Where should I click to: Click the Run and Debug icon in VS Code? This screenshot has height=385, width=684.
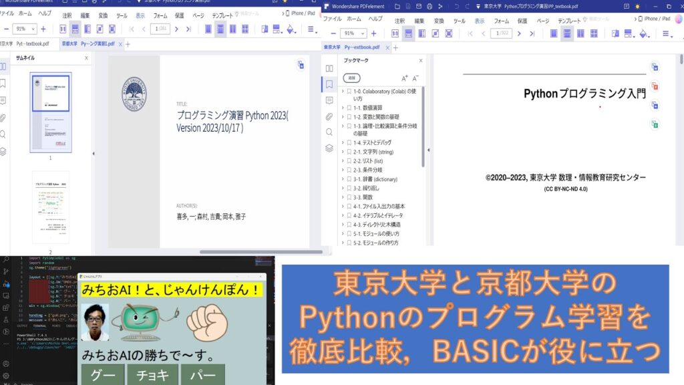[x=6, y=283]
